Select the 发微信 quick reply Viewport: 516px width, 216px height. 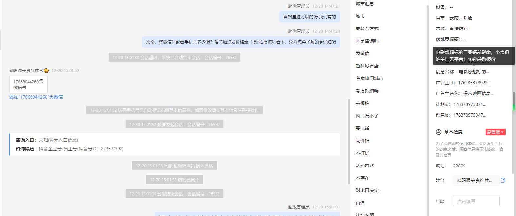(362, 53)
